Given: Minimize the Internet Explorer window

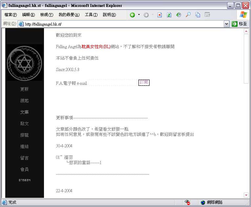Looking at the screenshot, I should [230, 6].
